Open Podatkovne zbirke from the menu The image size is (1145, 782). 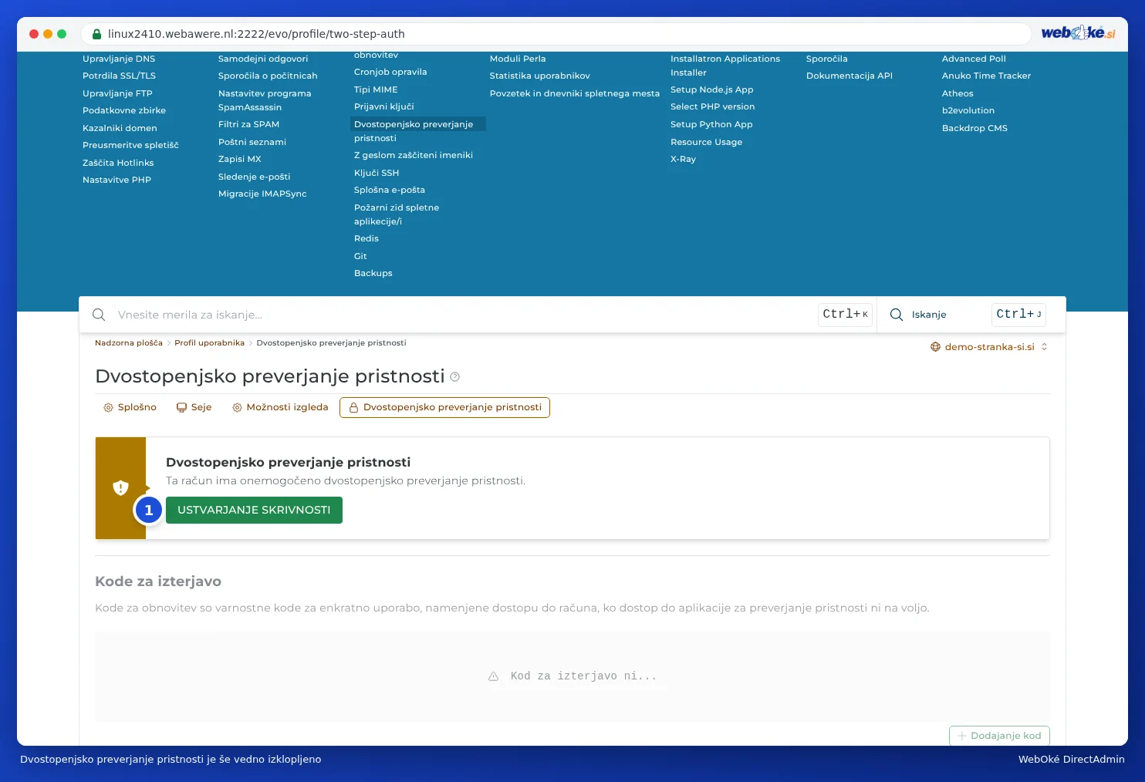click(124, 110)
